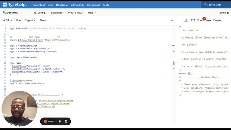Switch to the .D.TS tab
The image size is (231, 130).
192,20
